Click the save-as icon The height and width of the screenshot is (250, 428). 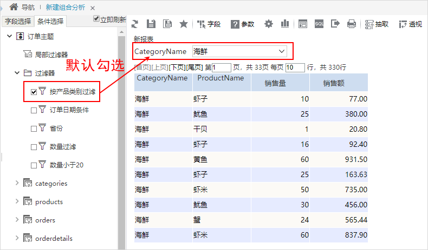167,24
